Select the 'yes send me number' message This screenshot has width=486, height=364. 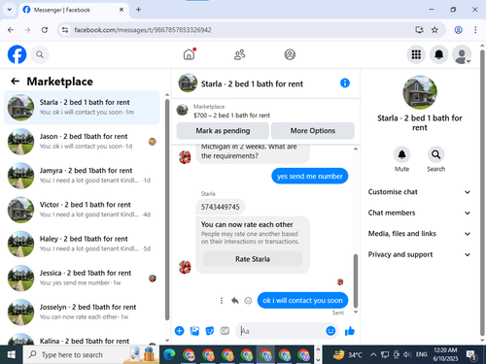pos(310,176)
